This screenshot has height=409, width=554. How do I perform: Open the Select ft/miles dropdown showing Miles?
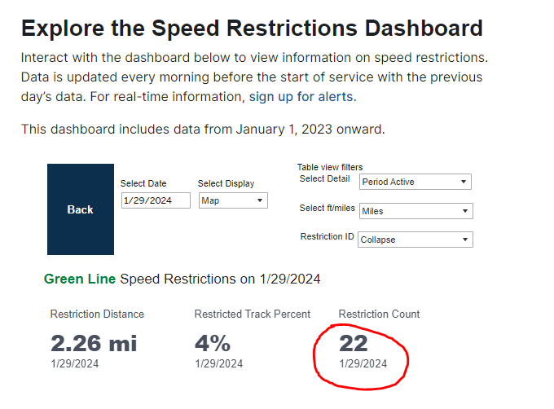(415, 211)
